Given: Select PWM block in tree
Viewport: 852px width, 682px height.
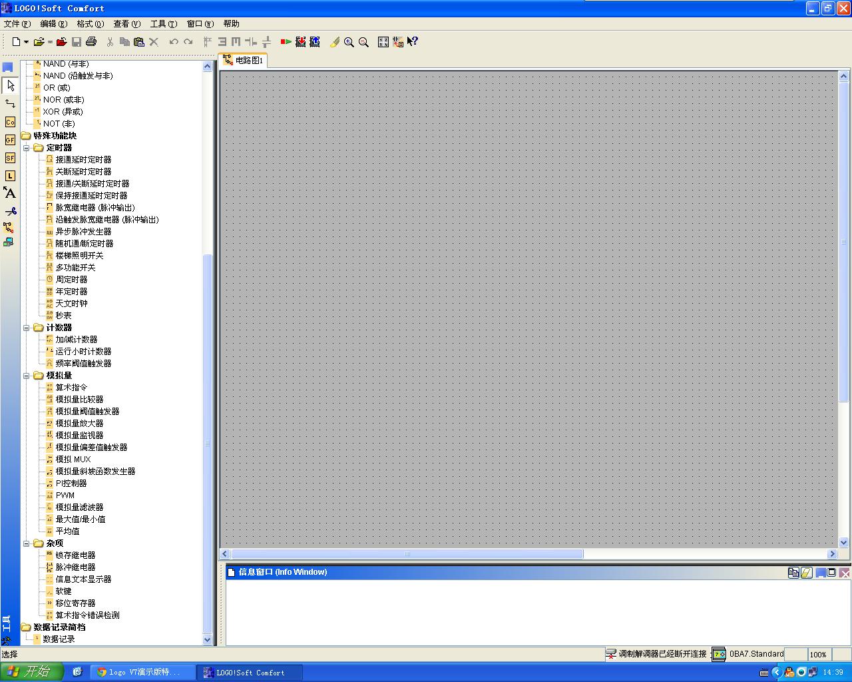Looking at the screenshot, I should click(x=65, y=496).
